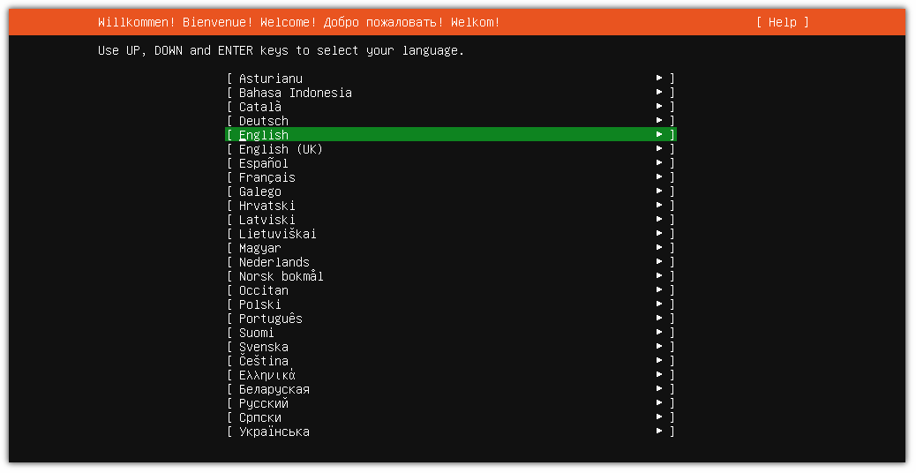Select Asturianu language entry
Screen dimensions: 916x473
pos(450,79)
